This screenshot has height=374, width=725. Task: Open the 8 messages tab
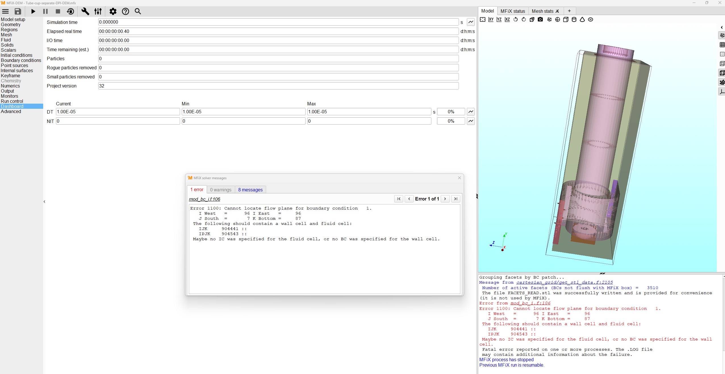tap(250, 190)
